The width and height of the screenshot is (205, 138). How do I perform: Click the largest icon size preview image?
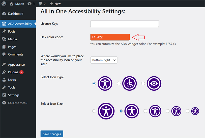106,111
